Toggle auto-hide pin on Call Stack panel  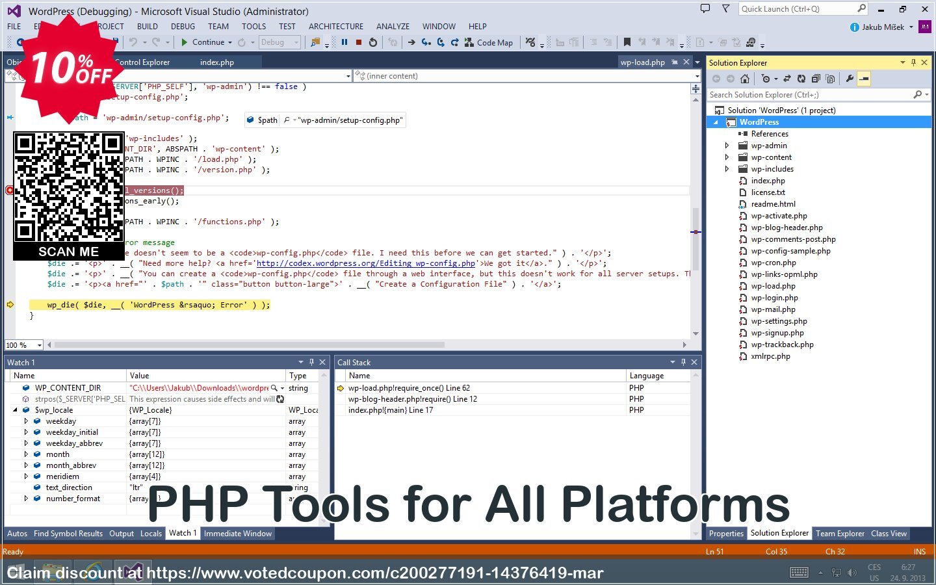coord(683,362)
